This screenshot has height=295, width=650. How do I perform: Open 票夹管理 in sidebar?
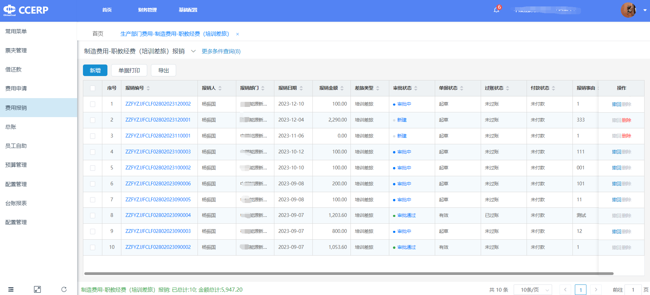tap(38, 50)
